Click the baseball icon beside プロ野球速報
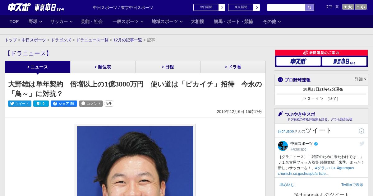373x196 pixels. pyautogui.click(x=280, y=80)
